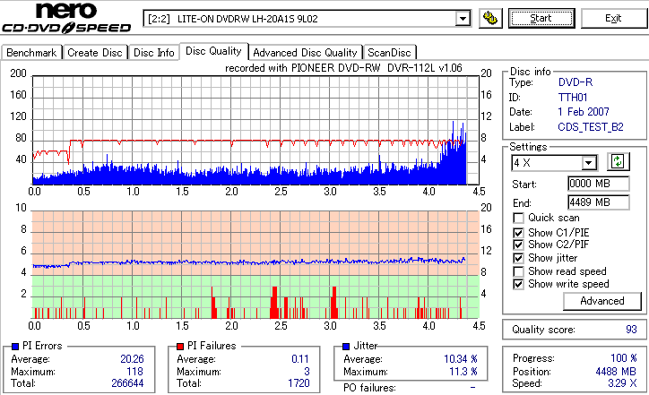Click PI Errors average 20.26
The height and width of the screenshot is (395, 649).
click(132, 359)
